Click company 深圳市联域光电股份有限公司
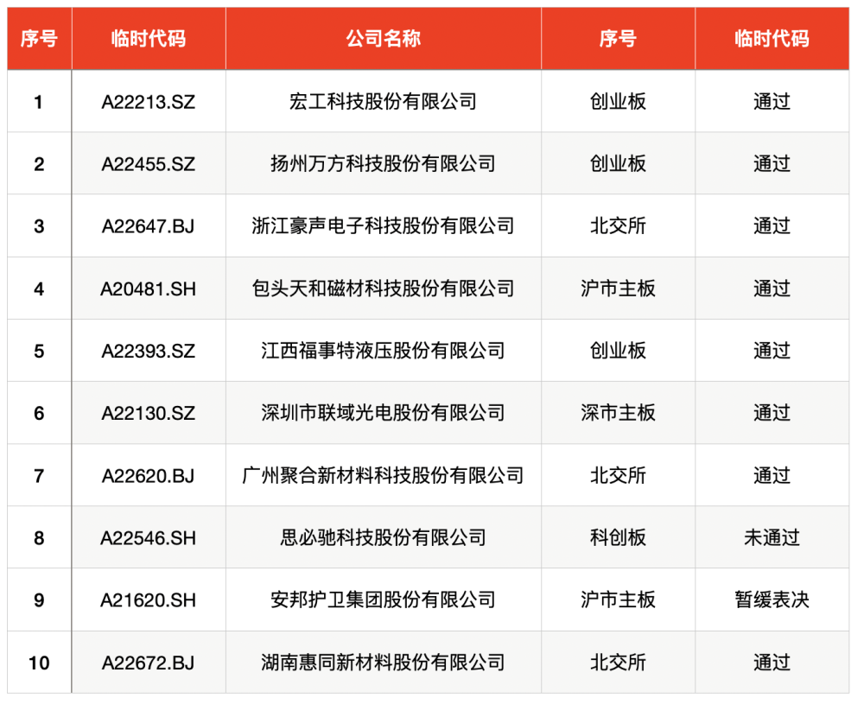The width and height of the screenshot is (864, 704). click(x=383, y=413)
